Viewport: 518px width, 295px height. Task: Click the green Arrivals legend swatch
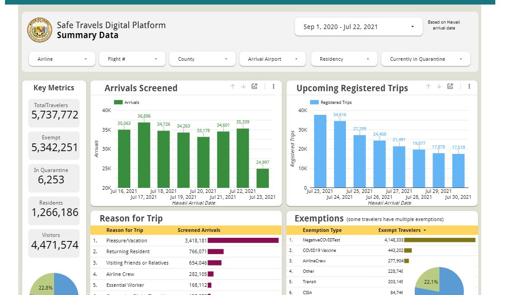[x=118, y=103]
